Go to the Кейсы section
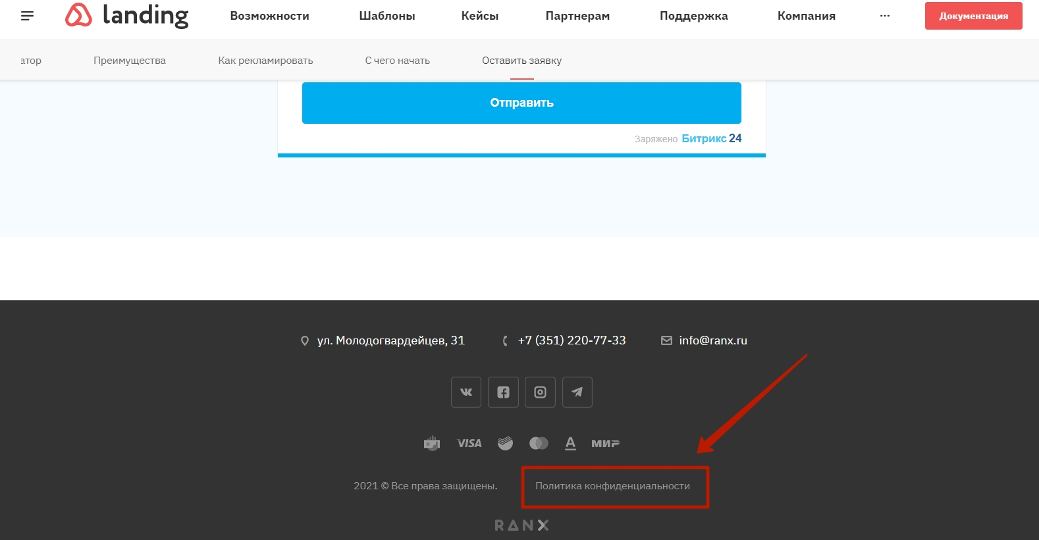The width and height of the screenshot is (1039, 540). click(x=479, y=16)
